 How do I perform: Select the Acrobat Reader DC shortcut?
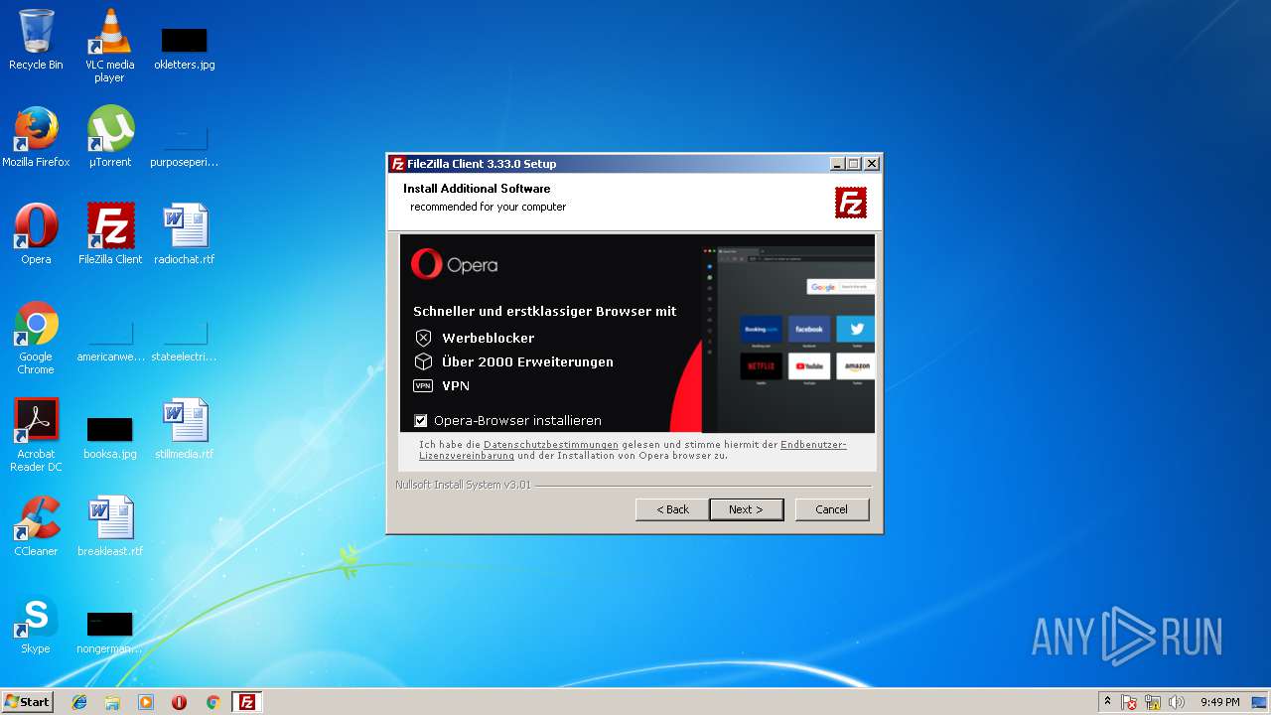pos(36,435)
